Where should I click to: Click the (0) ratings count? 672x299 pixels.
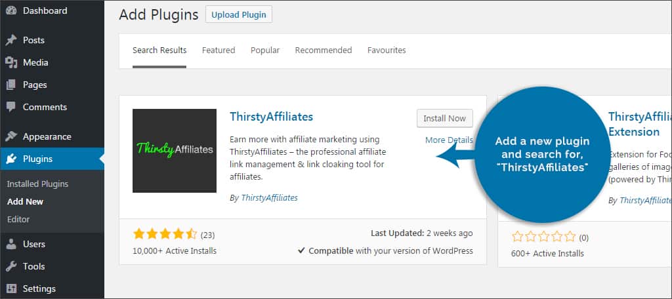click(583, 237)
